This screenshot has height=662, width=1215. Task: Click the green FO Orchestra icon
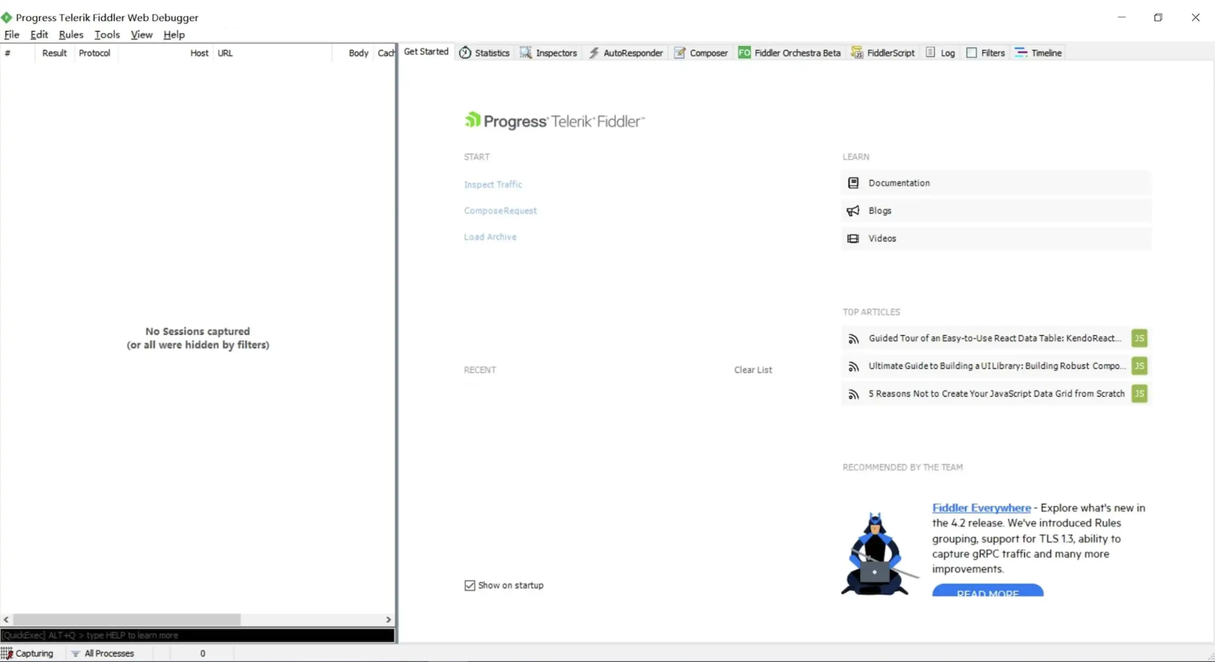coord(744,53)
